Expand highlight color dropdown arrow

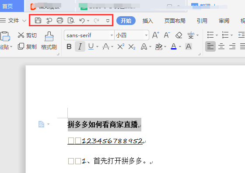pyautogui.click(x=165, y=46)
